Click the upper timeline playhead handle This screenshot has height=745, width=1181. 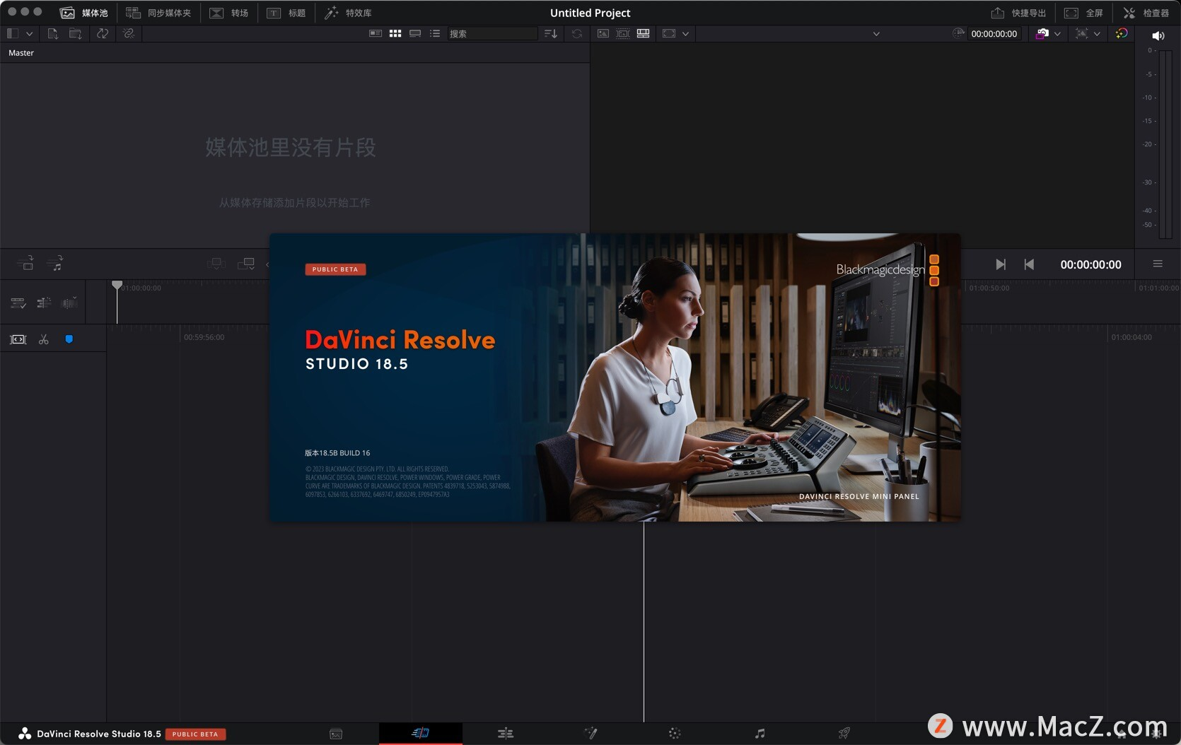[x=117, y=285]
